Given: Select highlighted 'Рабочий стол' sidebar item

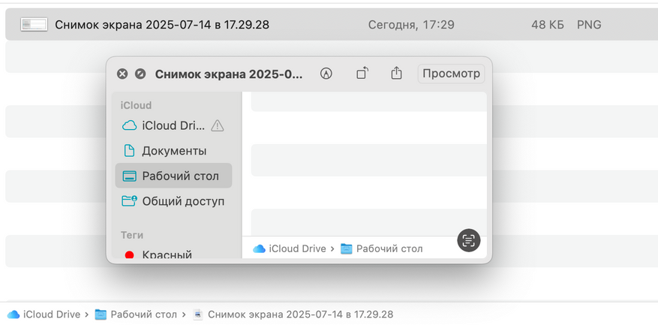Looking at the screenshot, I should (173, 176).
